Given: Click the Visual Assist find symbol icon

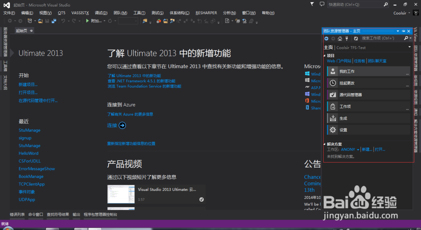Looking at the screenshot, I should click(172, 21).
